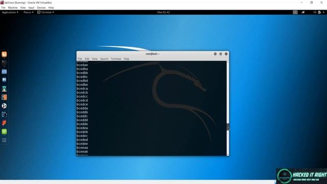Screen dimensions: 327x184
Task: Expand the system menu arrow in top panel
Action: (323, 12)
